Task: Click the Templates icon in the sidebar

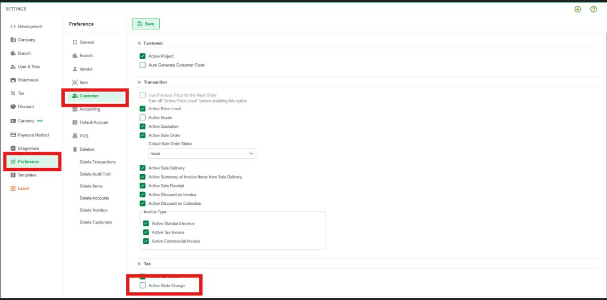Action: pyautogui.click(x=13, y=175)
